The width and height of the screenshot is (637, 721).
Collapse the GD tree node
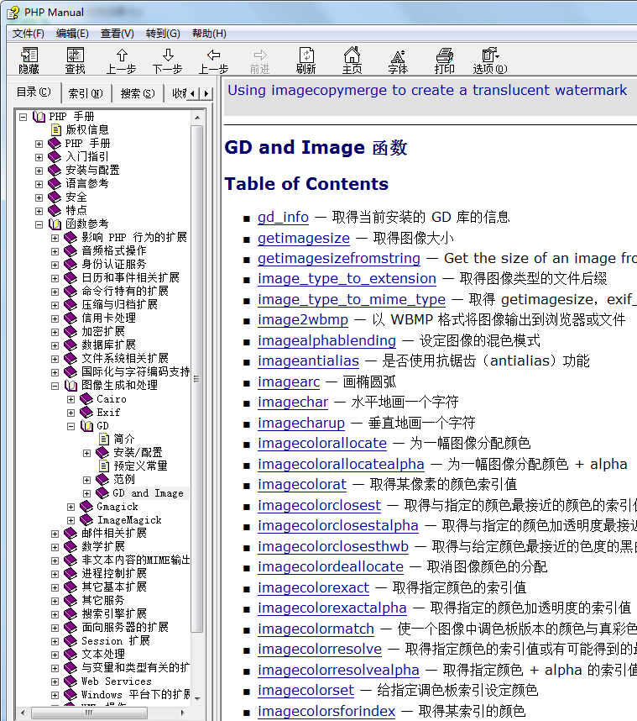[x=70, y=426]
